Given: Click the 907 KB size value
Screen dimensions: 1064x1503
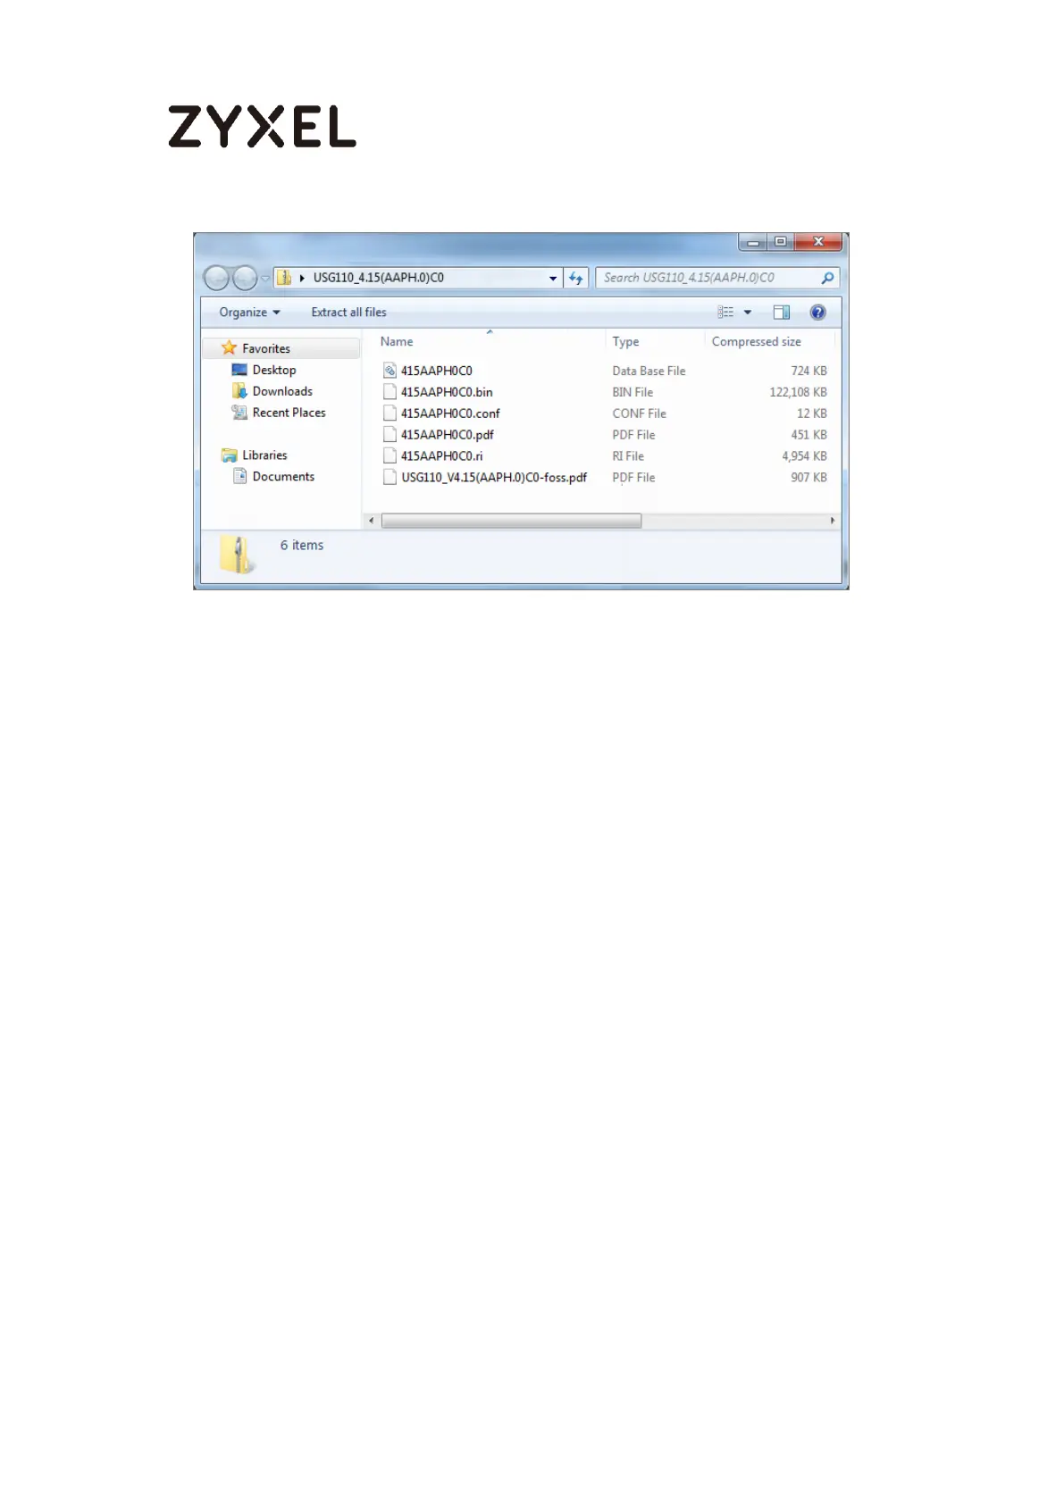Looking at the screenshot, I should click(x=808, y=478).
